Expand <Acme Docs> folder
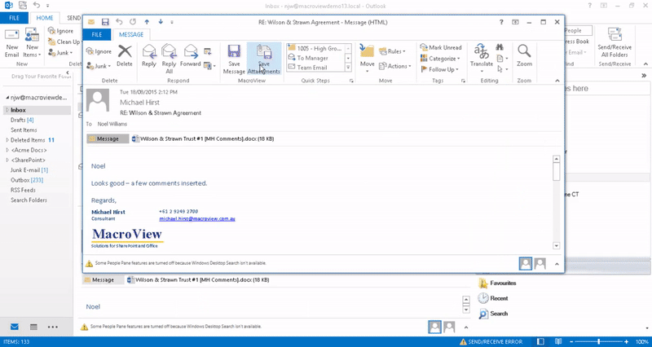Viewport: 652px width, 347px height. point(7,150)
